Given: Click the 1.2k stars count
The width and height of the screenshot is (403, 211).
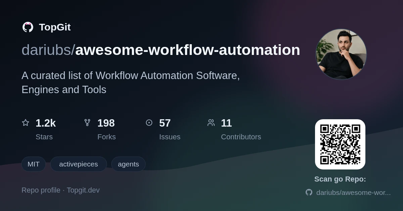Looking at the screenshot, I should [x=46, y=123].
